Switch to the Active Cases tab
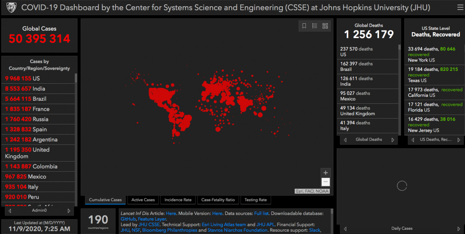Screen dimensions: 465x234 pos(143,200)
